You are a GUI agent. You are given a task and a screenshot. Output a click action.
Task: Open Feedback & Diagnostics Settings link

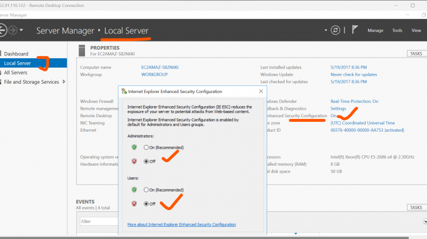tap(338, 109)
